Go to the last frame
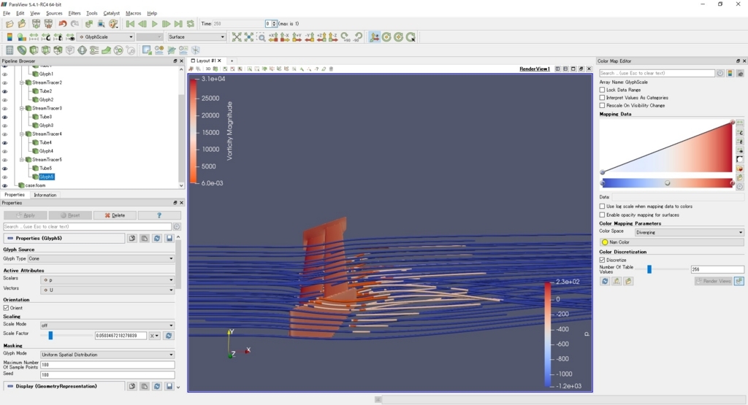The image size is (748, 405). click(x=178, y=24)
